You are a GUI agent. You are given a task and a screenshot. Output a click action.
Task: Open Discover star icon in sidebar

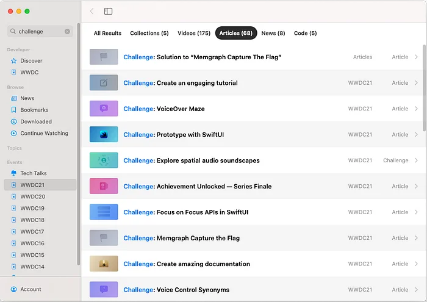(x=14, y=61)
